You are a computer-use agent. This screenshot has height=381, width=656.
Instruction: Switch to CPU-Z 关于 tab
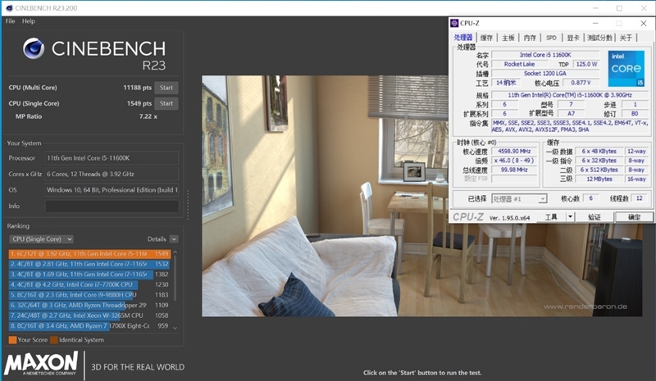(626, 38)
